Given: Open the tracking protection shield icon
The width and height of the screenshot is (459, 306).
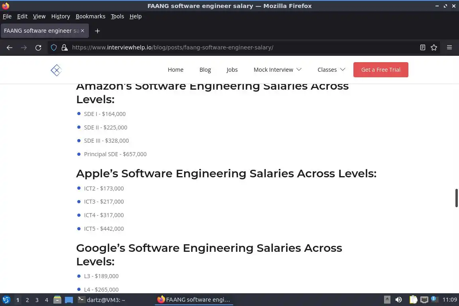Looking at the screenshot, I should tap(53, 47).
